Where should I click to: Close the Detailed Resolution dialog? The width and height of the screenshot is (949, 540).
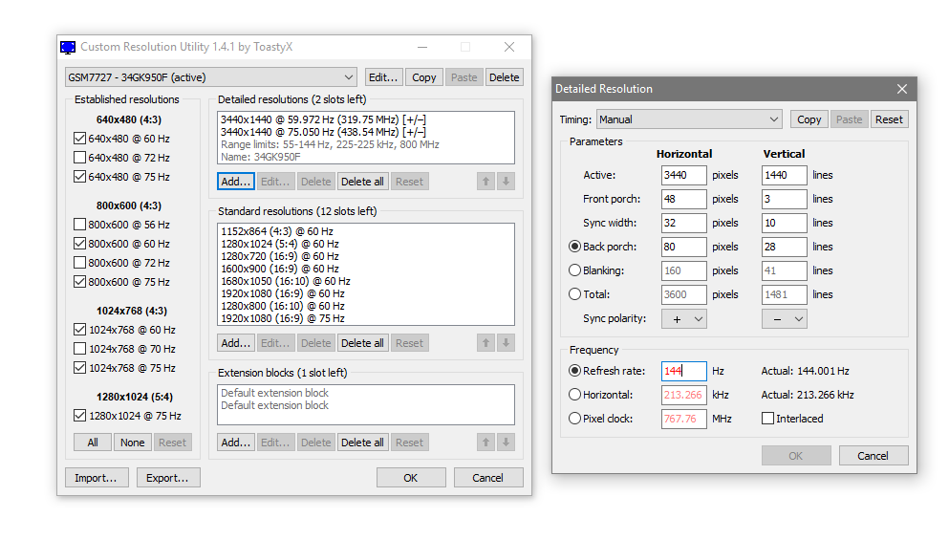[901, 89]
